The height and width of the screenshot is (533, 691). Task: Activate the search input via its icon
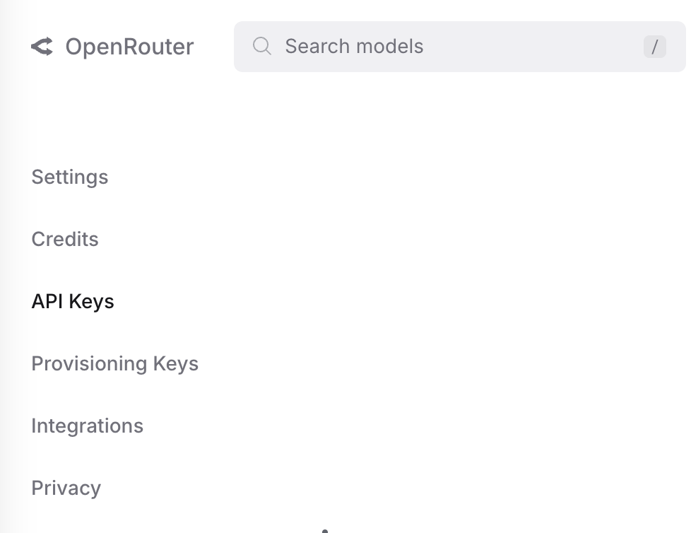click(x=261, y=46)
